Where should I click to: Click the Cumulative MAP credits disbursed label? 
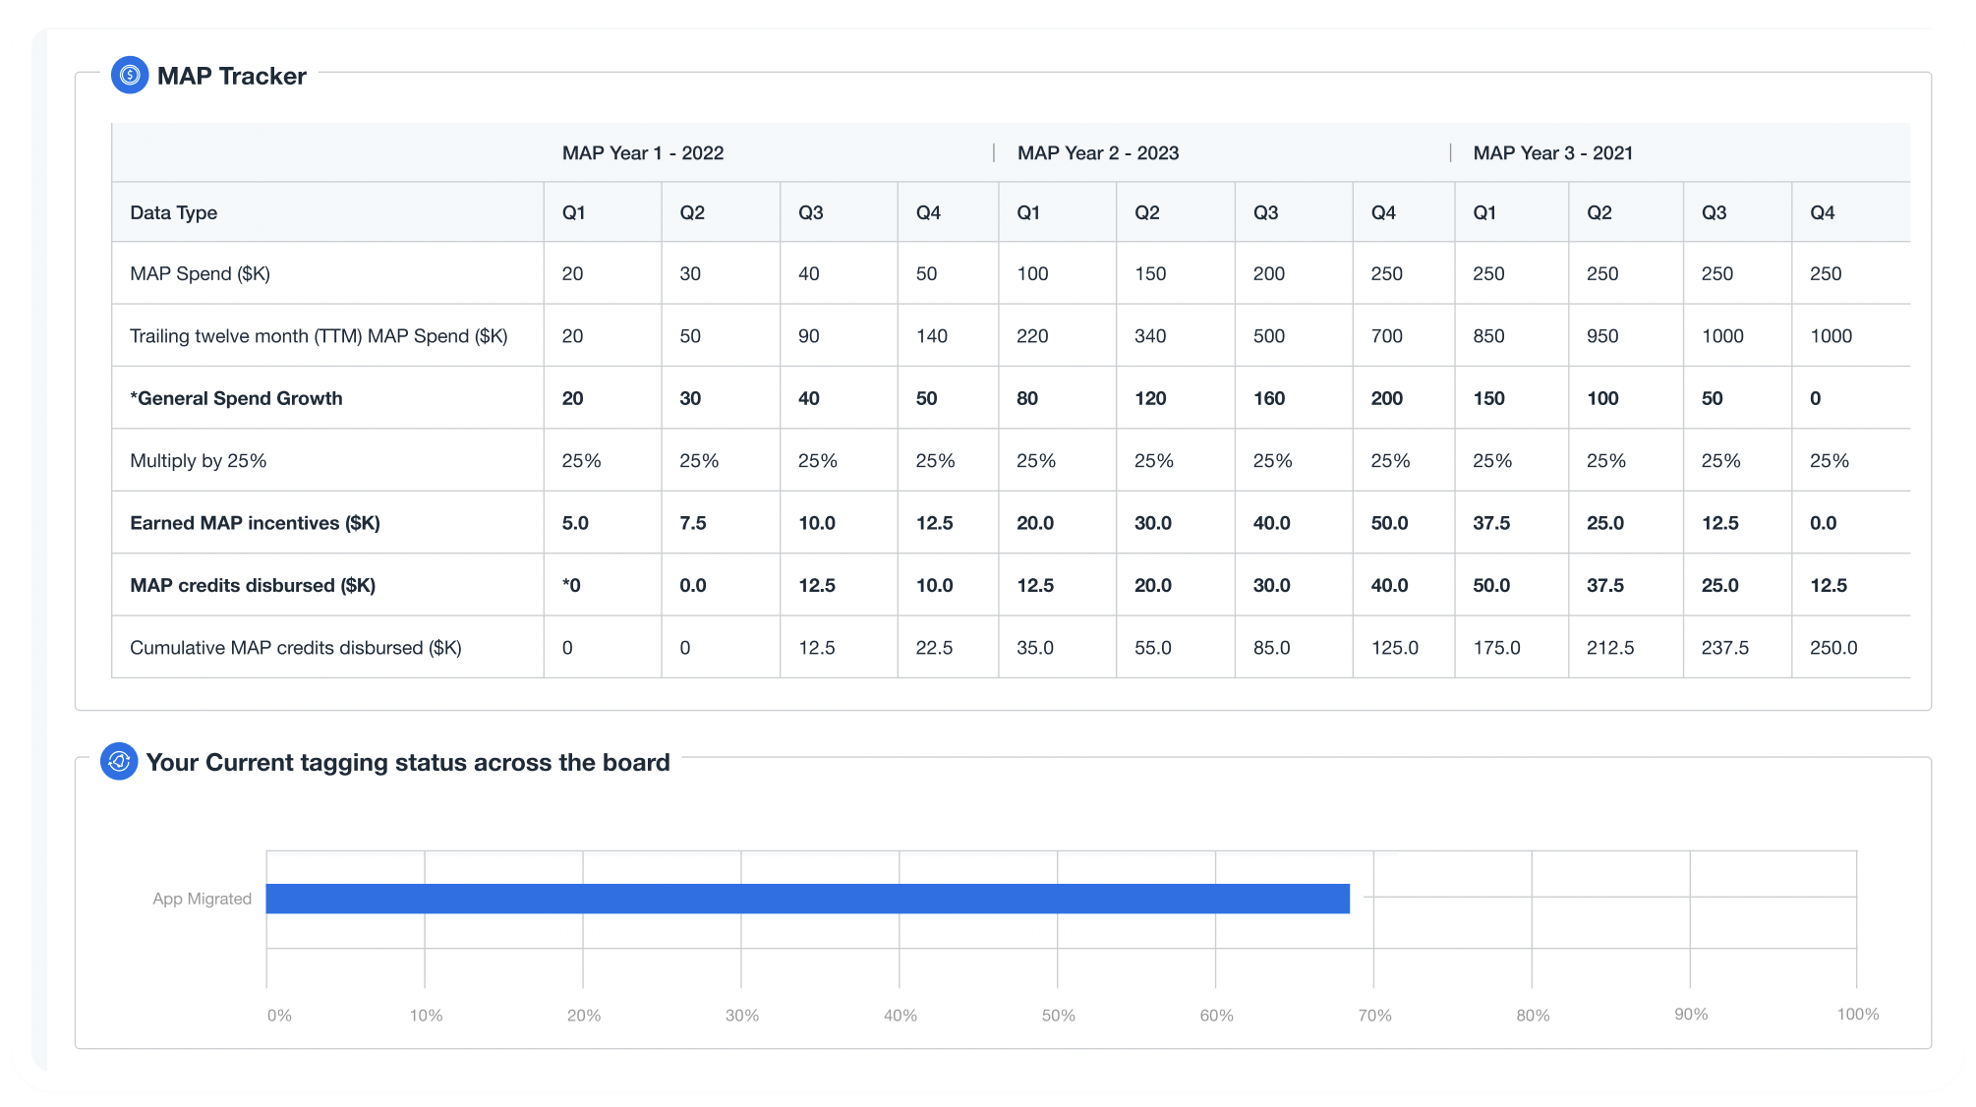296,648
